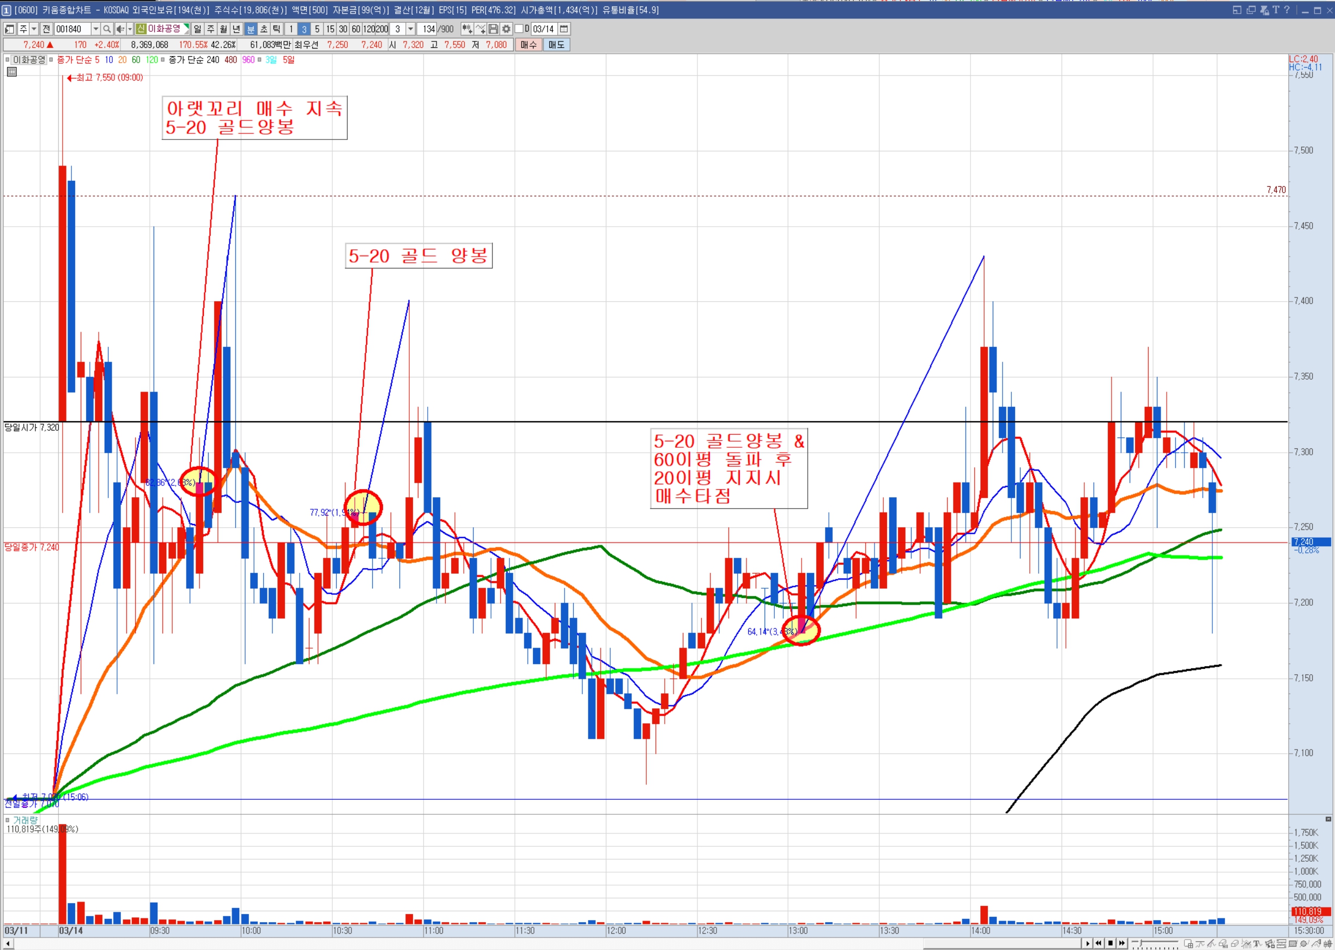Click the 매수 buy button

pyautogui.click(x=528, y=45)
